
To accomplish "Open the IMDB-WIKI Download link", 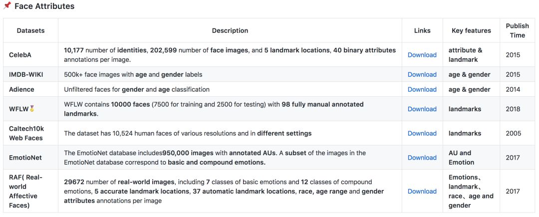I will [422, 74].
